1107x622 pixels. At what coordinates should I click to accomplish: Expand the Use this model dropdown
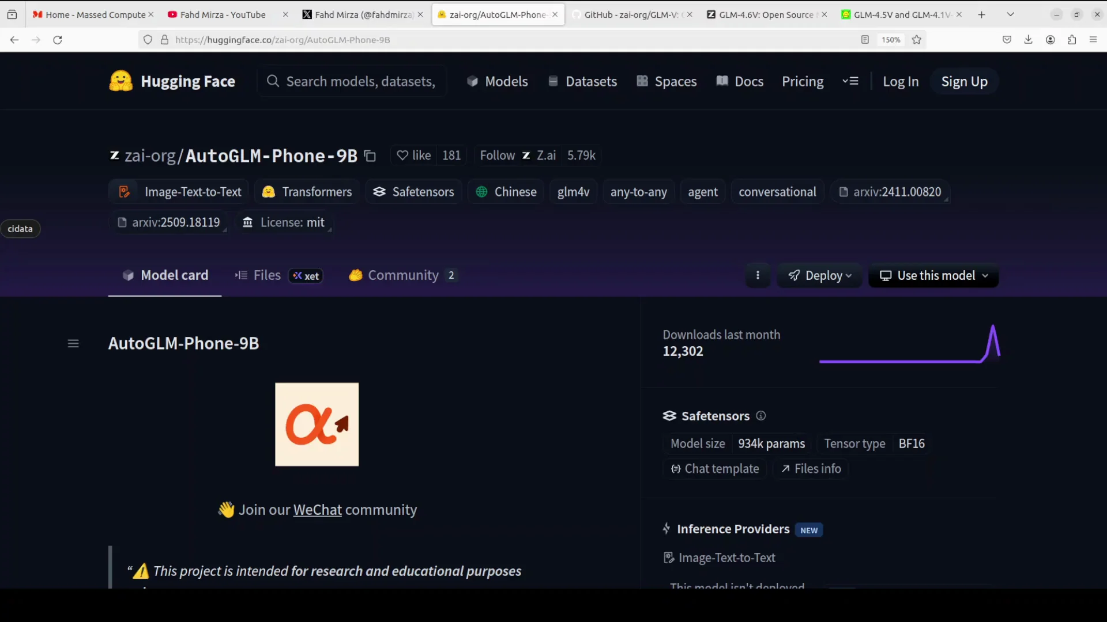[x=933, y=275]
